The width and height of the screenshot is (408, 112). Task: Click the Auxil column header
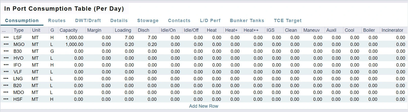point(334,30)
